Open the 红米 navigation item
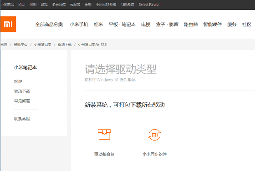This screenshot has width=255, height=171. tap(98, 25)
